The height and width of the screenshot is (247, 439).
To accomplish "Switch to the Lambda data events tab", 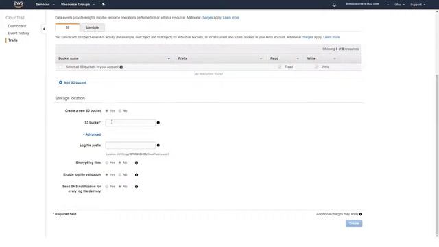I will [x=93, y=27].
